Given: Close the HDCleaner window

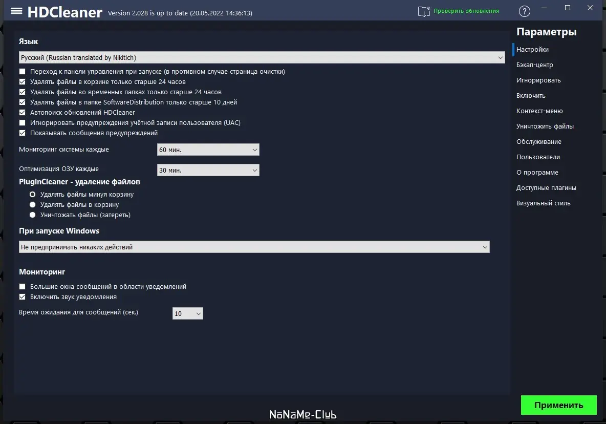Looking at the screenshot, I should coord(590,8).
